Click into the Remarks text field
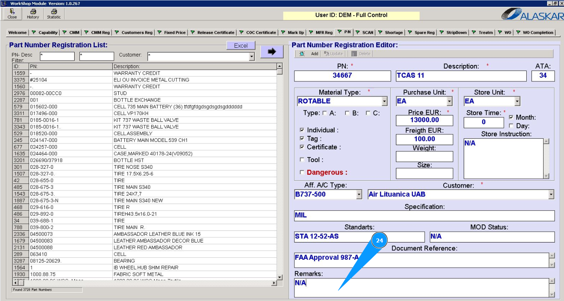Viewport: 564px width, 301px height. (x=421, y=288)
